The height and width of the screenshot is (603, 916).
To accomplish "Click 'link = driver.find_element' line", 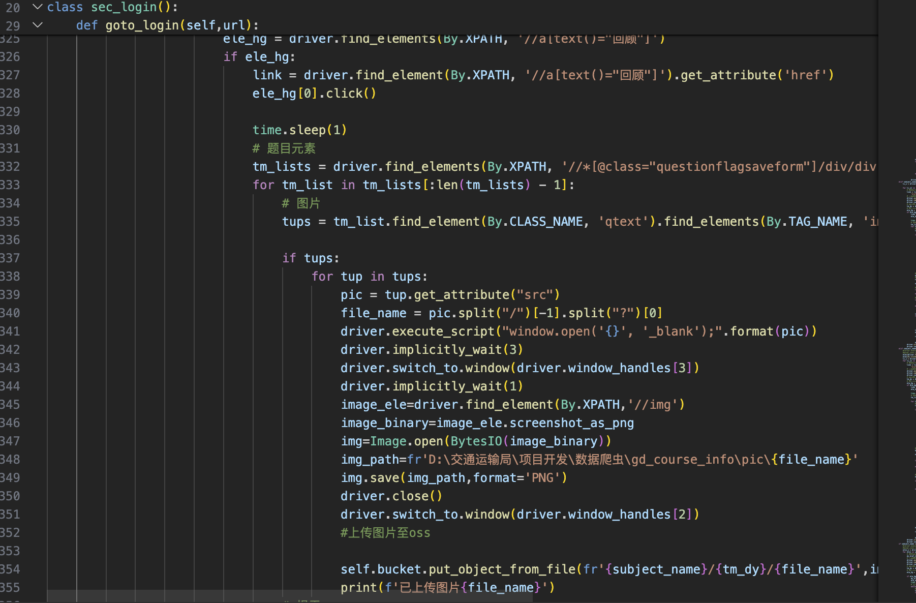I will 543,75.
